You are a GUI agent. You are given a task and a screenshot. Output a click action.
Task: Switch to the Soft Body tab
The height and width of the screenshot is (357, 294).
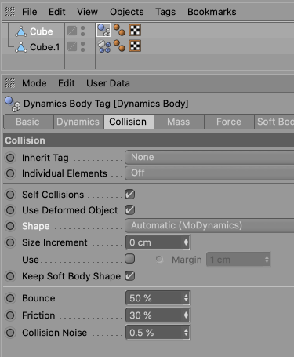coord(274,122)
